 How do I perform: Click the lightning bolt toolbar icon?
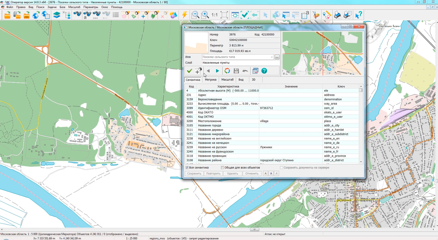[185, 15]
